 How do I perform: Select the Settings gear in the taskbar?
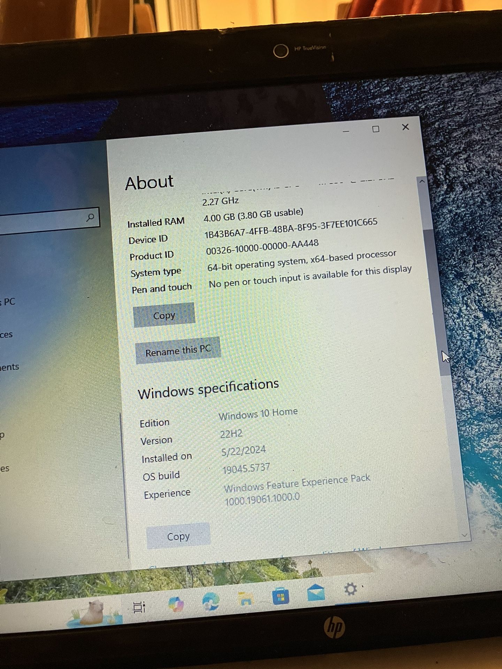pyautogui.click(x=350, y=590)
